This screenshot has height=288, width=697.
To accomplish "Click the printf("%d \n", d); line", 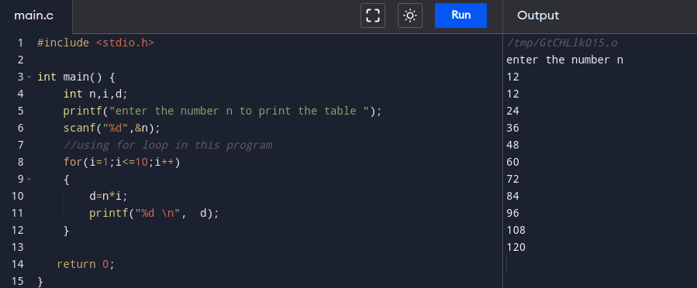I will point(154,214).
